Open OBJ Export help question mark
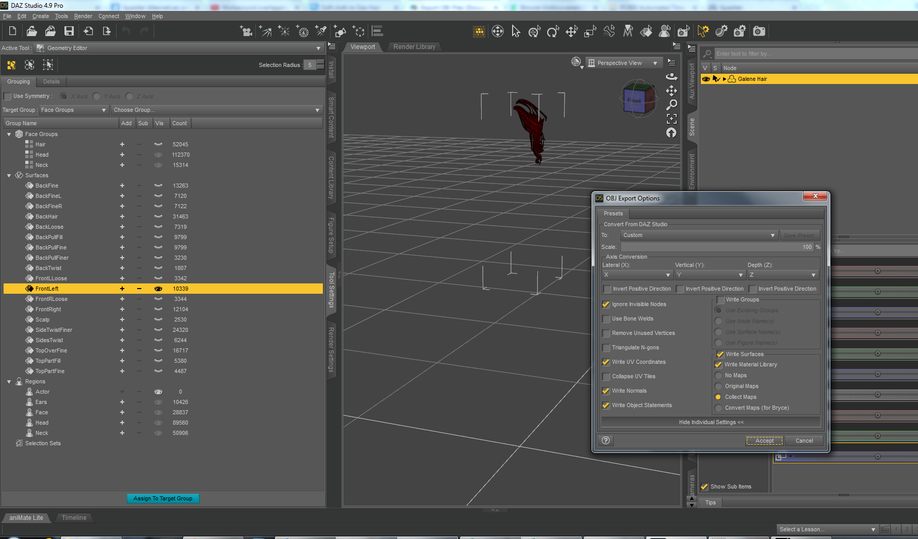This screenshot has height=539, width=918. click(x=606, y=440)
